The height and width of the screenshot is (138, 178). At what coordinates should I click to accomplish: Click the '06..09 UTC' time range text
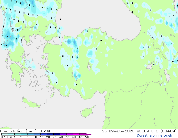pos(147,131)
